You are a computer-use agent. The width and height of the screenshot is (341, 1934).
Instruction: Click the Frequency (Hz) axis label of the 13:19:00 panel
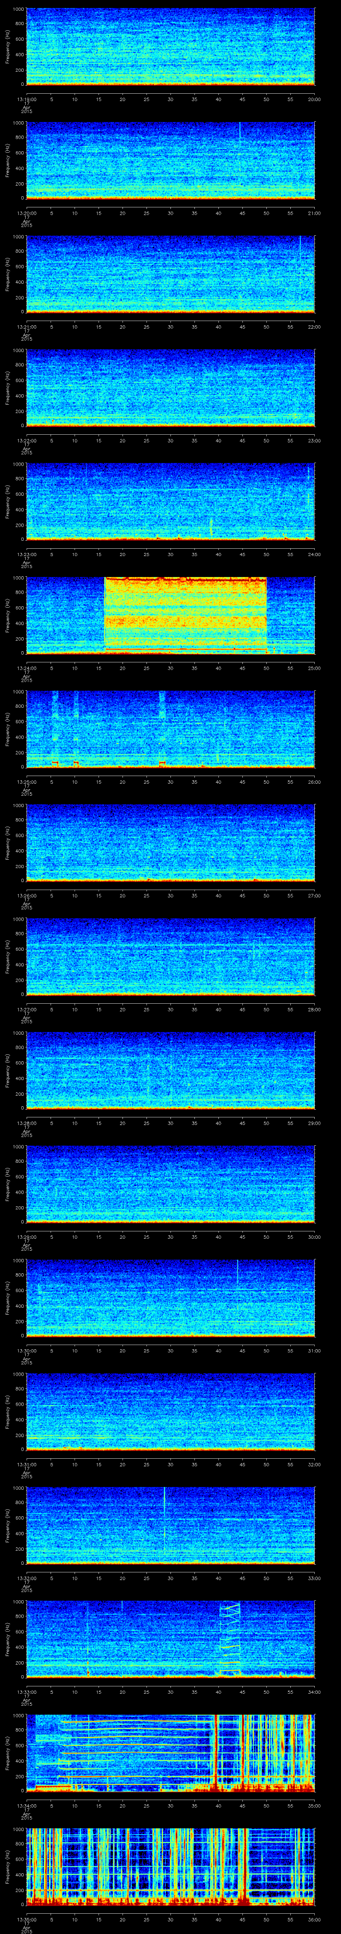[x=8, y=47]
